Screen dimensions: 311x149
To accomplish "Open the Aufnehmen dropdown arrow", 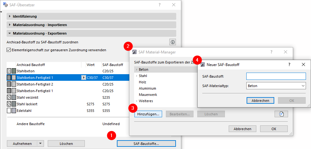I will (40, 144).
